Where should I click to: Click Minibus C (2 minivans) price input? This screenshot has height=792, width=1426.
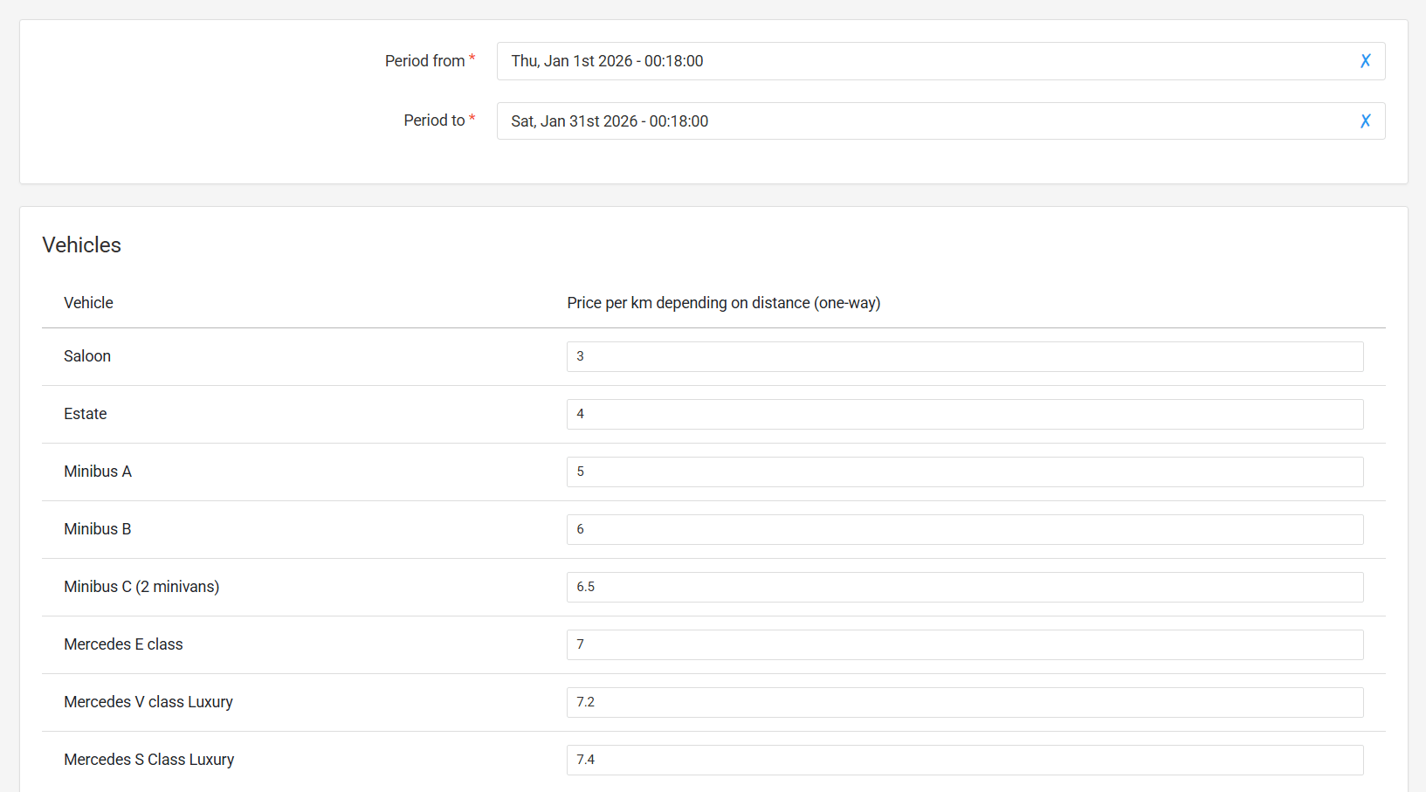[964, 587]
